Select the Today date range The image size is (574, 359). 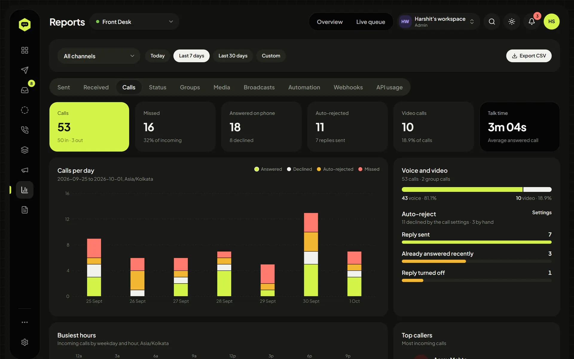(158, 56)
